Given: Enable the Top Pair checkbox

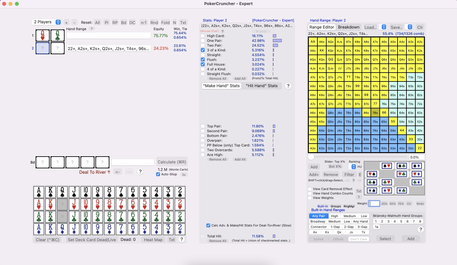Looking at the screenshot, I should (x=203, y=126).
